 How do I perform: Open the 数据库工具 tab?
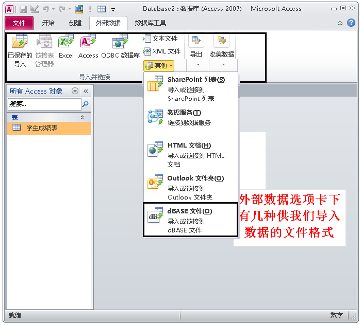(150, 23)
